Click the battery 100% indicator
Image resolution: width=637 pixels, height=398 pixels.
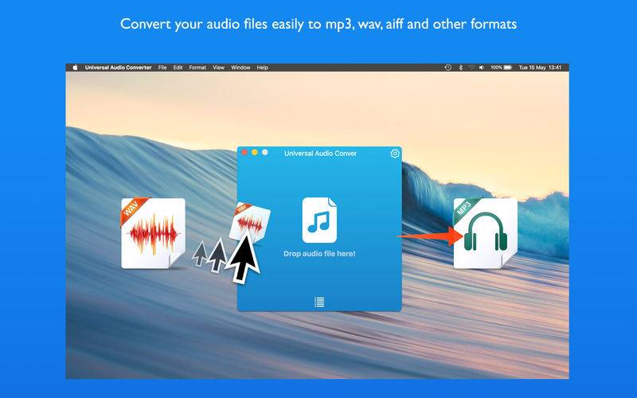pos(501,68)
